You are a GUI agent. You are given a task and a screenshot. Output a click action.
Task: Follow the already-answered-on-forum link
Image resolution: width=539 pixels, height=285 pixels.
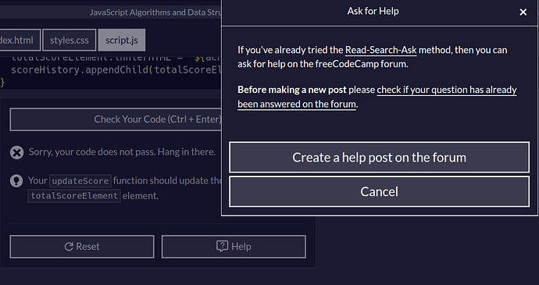pyautogui.click(x=377, y=97)
